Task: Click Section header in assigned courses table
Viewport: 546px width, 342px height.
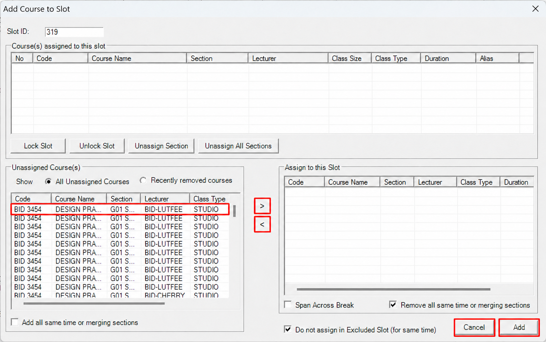Action: click(218, 59)
